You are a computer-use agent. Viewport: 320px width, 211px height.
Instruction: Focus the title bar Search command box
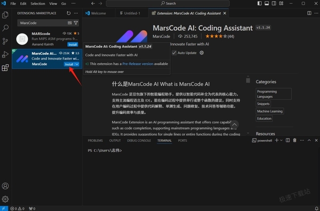pyautogui.click(x=168, y=4)
